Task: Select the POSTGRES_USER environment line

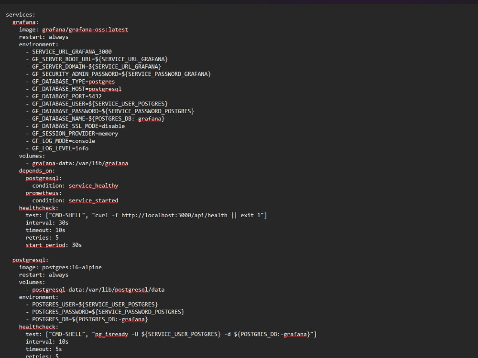Action: click(95, 305)
